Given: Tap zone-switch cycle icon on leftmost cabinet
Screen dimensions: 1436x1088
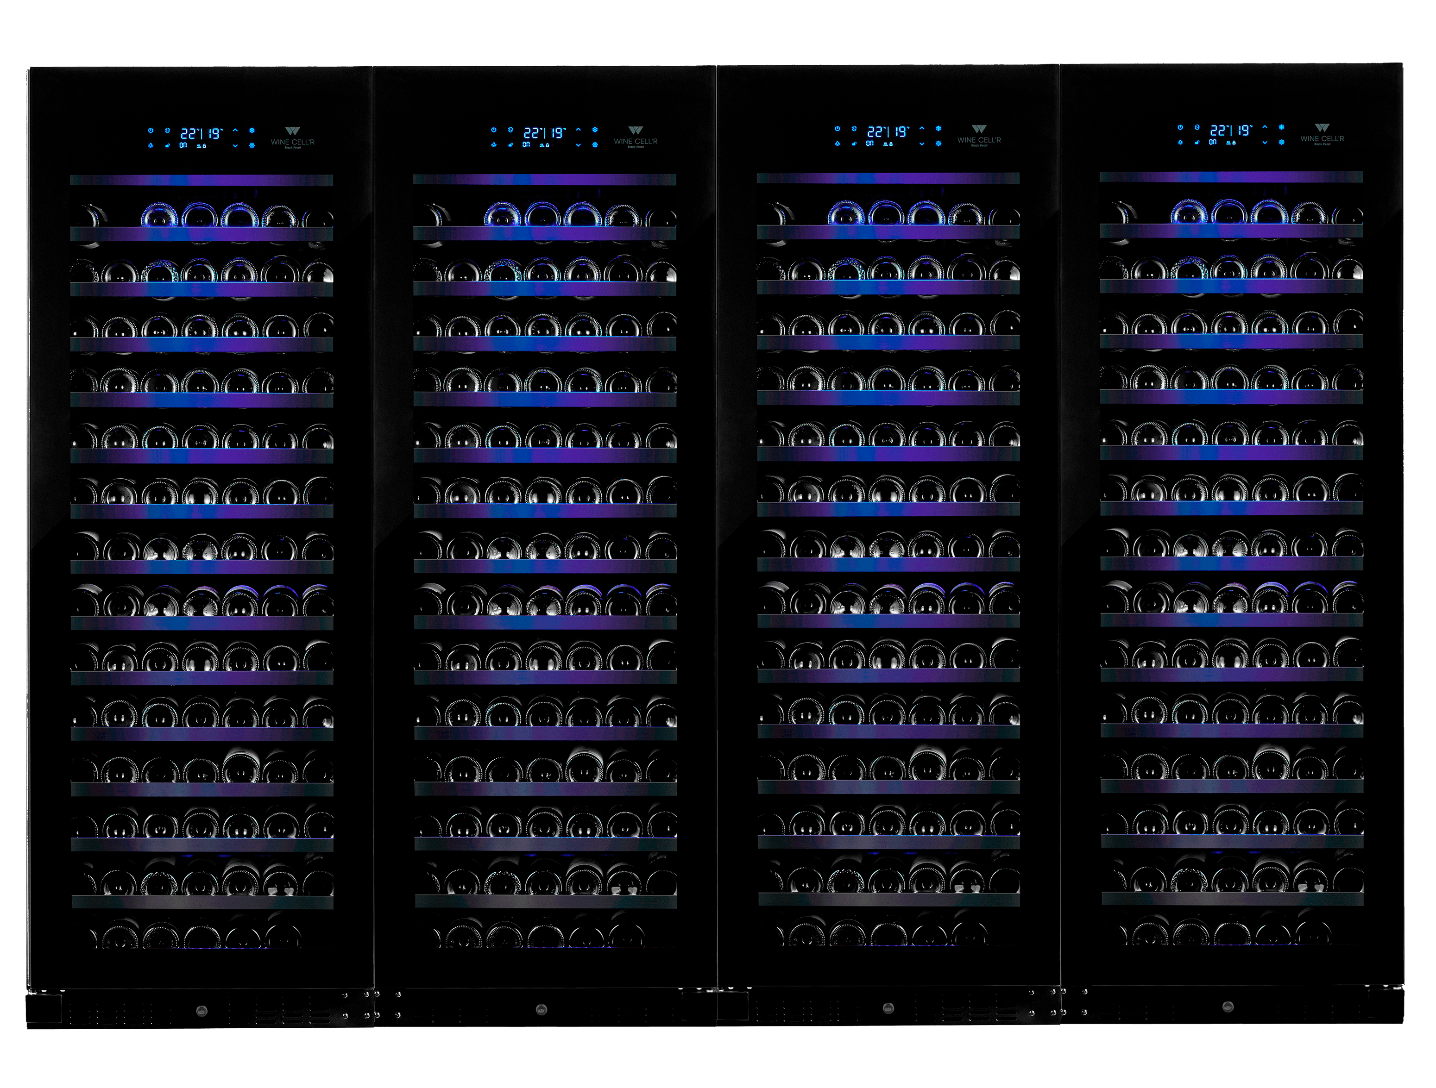Looking at the screenshot, I should [168, 131].
